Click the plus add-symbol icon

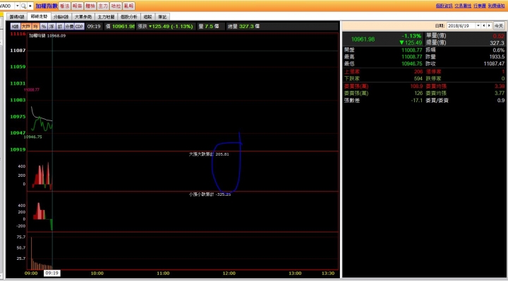coord(30,6)
